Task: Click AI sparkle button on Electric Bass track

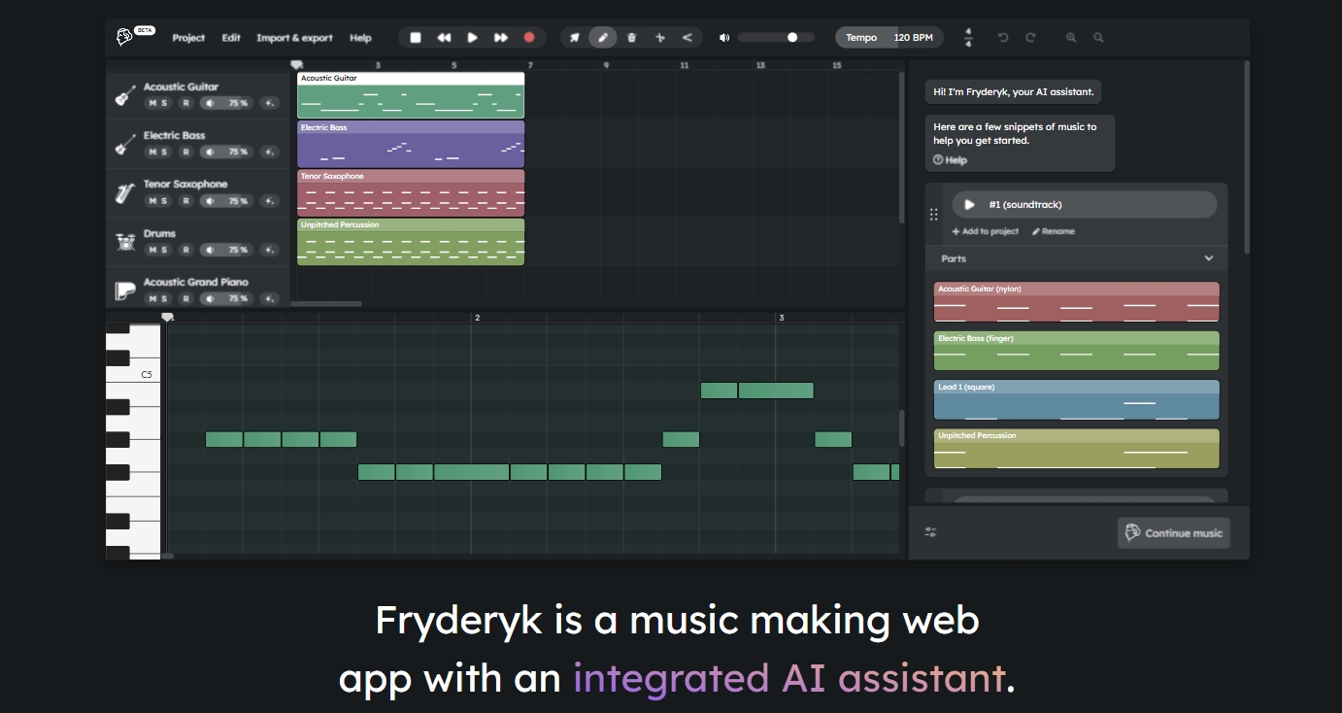Action: (269, 152)
